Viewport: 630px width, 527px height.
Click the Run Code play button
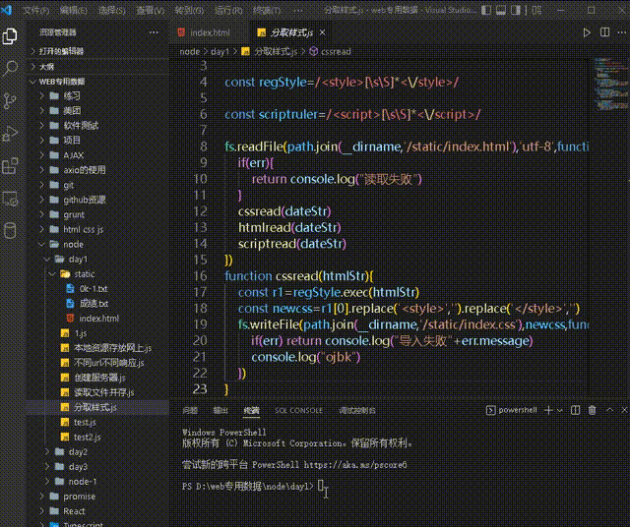point(587,32)
